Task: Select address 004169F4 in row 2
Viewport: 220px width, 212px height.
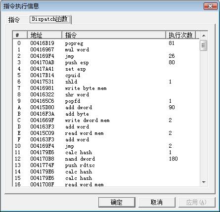Action: 42,56
